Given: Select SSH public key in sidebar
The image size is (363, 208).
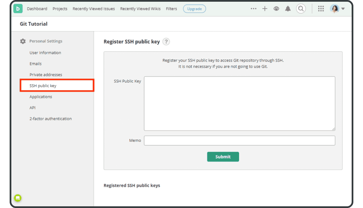Looking at the screenshot, I should click(43, 86).
